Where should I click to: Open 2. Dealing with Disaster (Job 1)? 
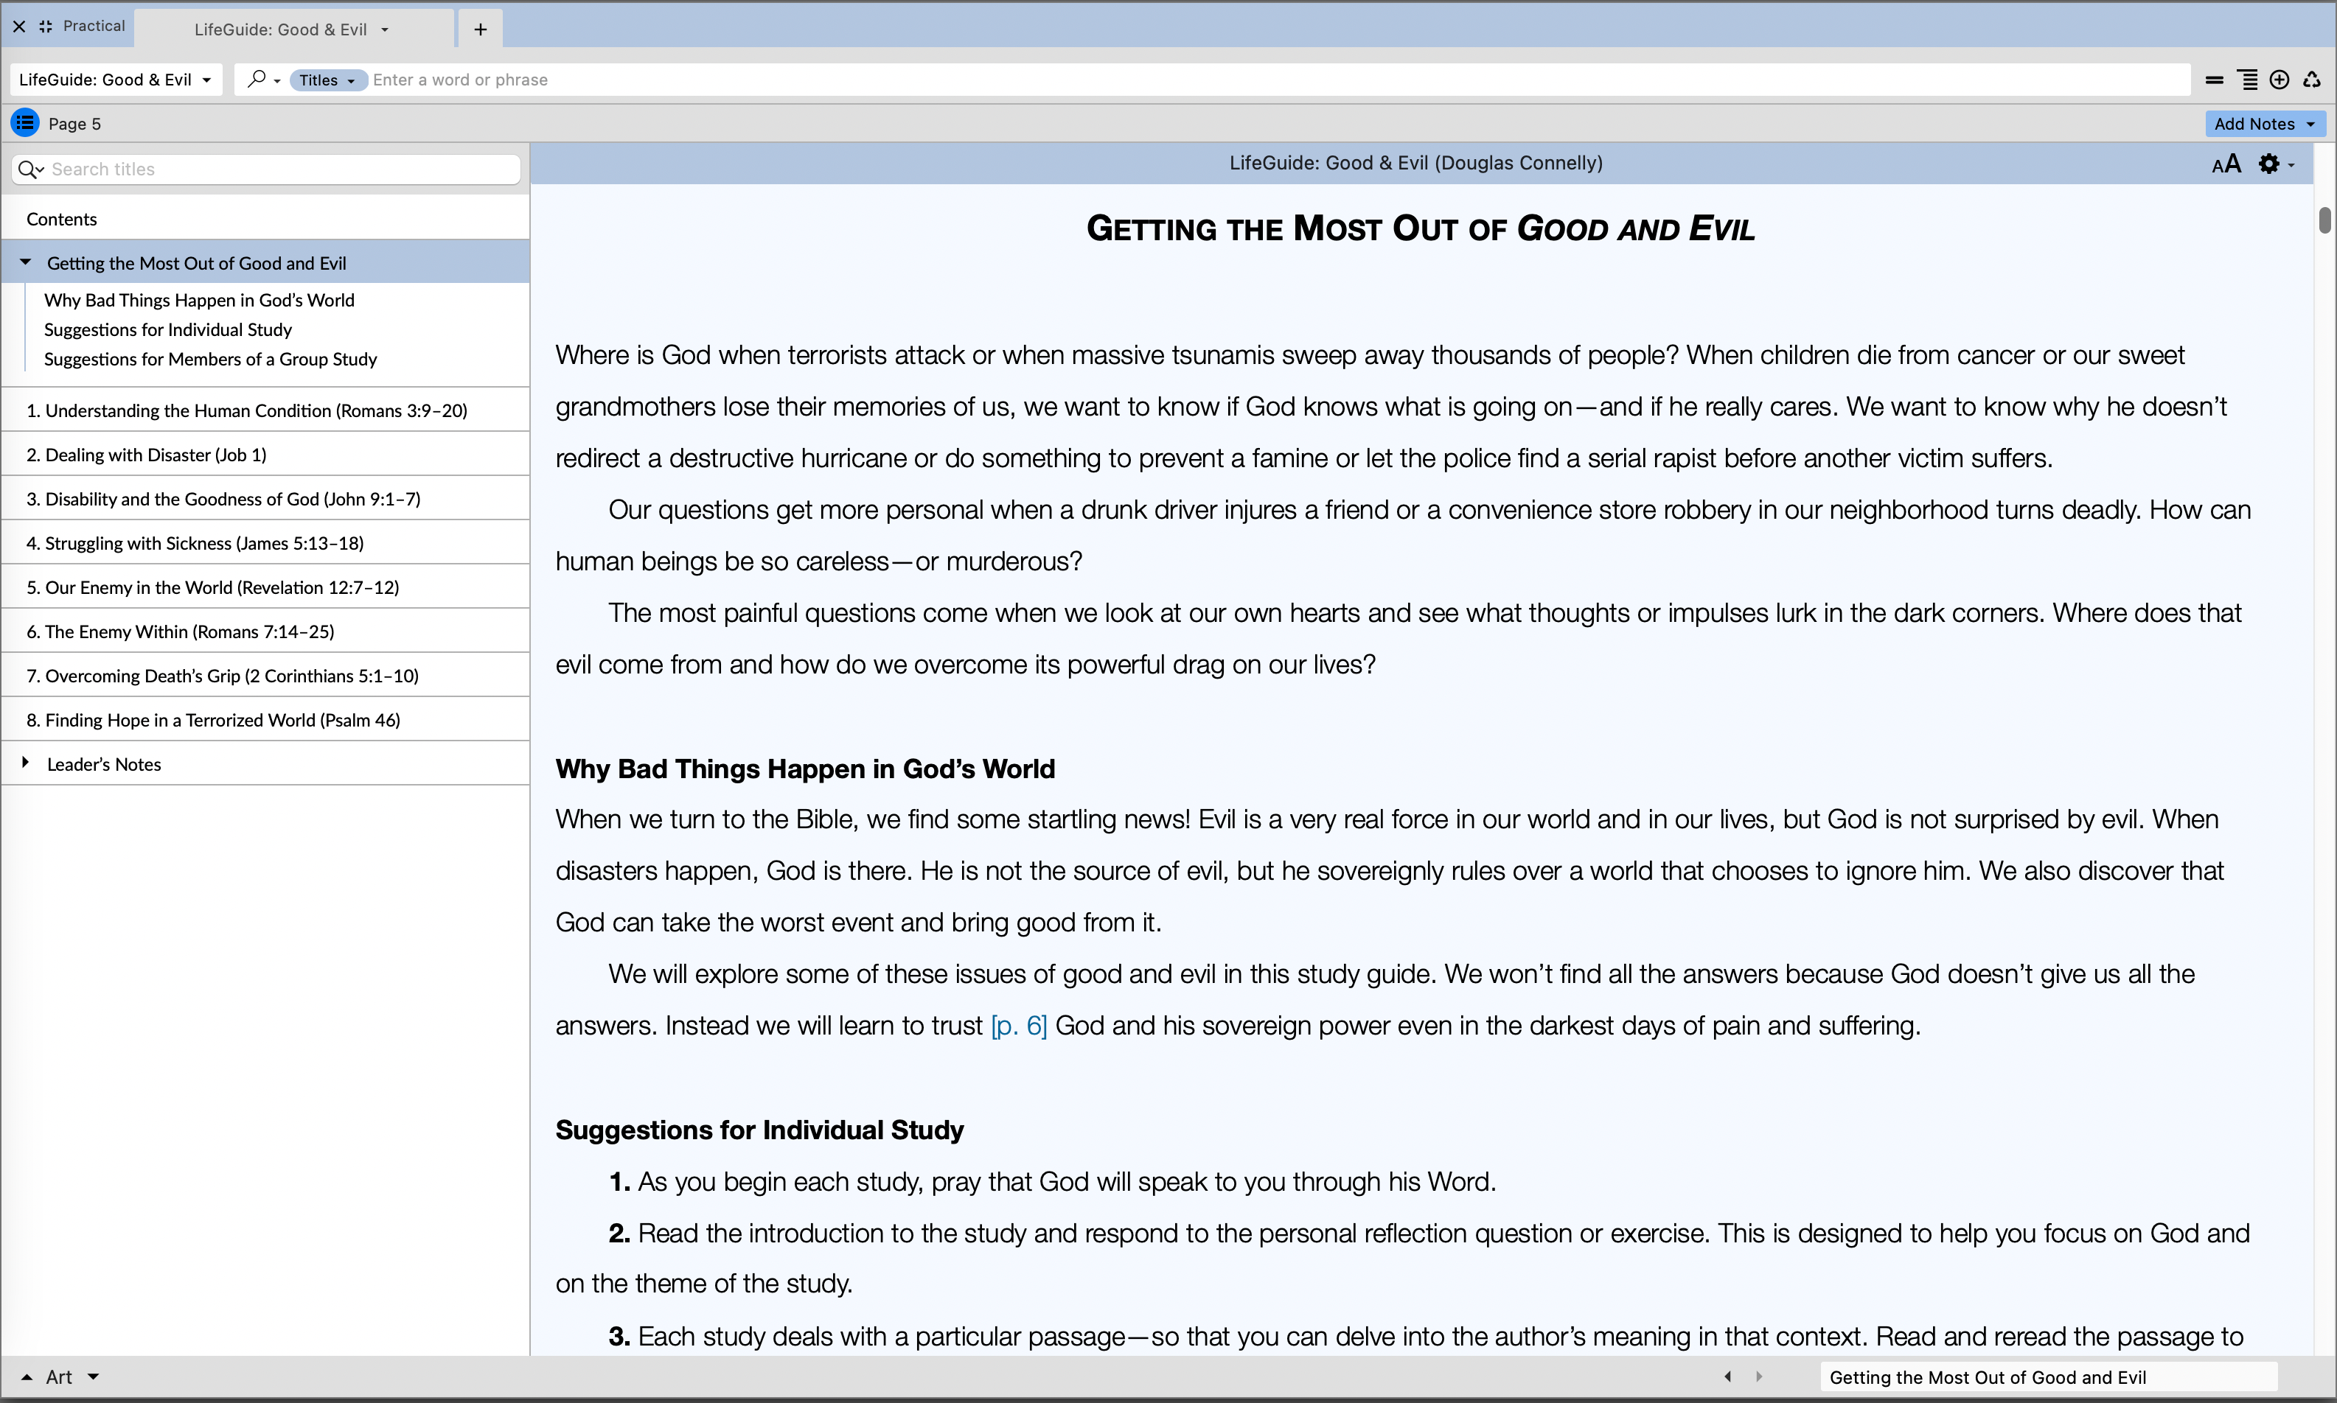265,455
